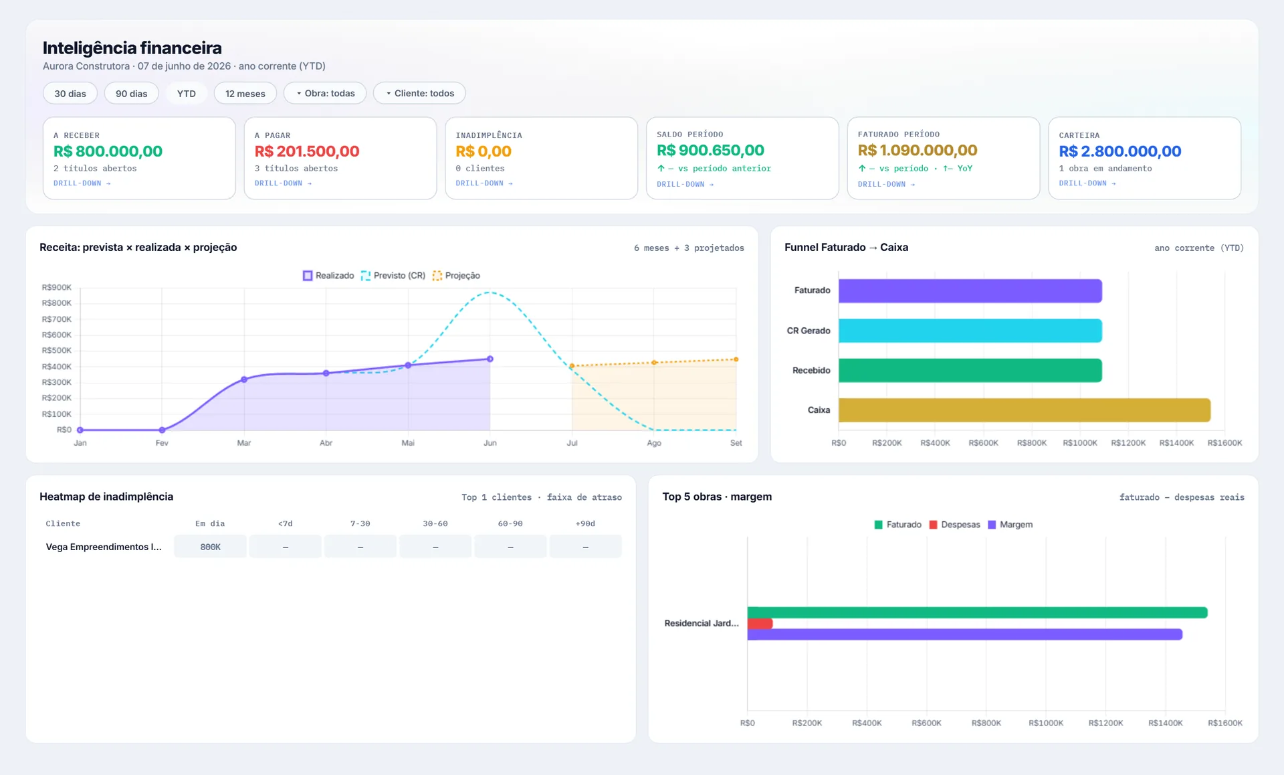Image resolution: width=1284 pixels, height=775 pixels.
Task: Choose the YTD period filter
Action: tap(187, 93)
